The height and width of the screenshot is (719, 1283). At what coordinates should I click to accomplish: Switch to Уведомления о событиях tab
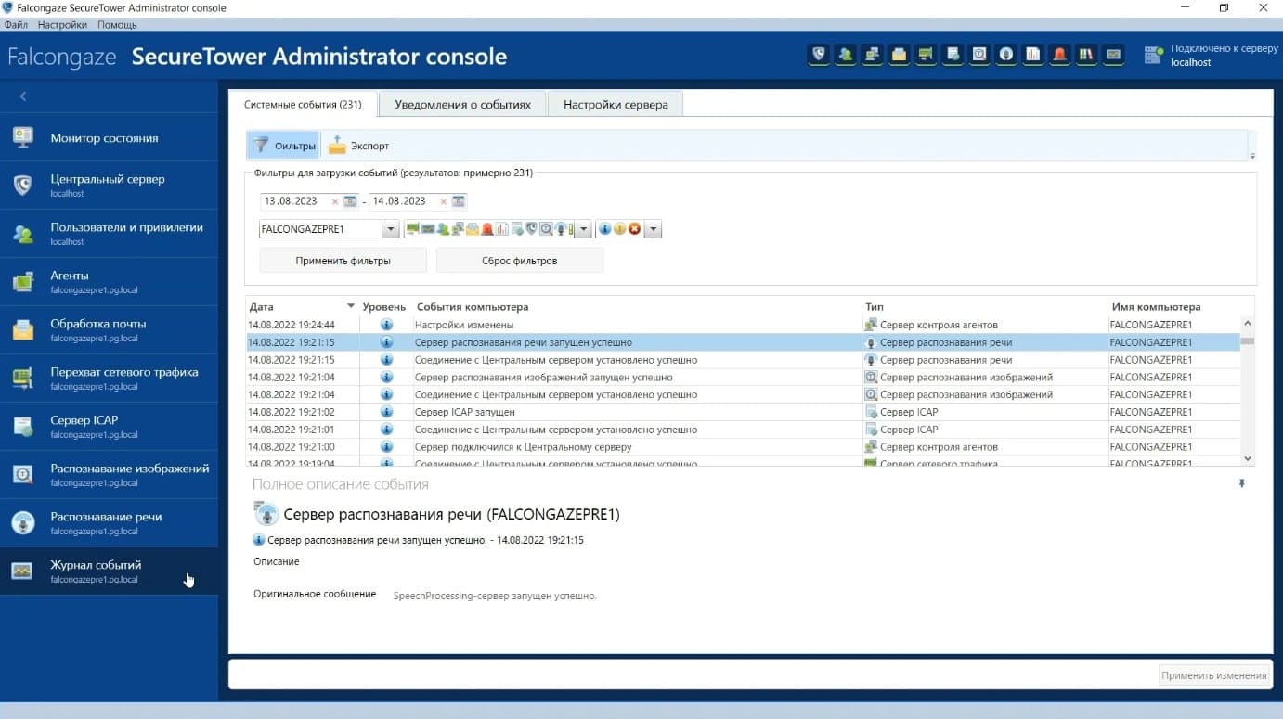click(x=462, y=105)
